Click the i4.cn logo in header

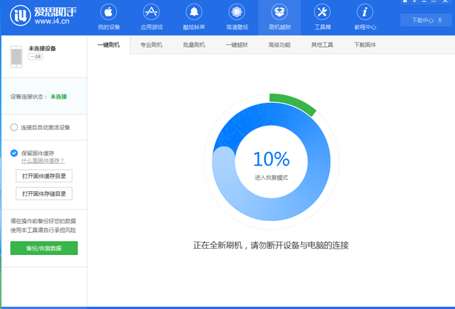coord(41,17)
